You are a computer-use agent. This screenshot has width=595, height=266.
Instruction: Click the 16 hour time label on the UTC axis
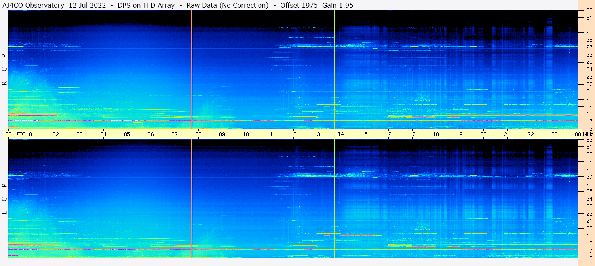[388, 134]
